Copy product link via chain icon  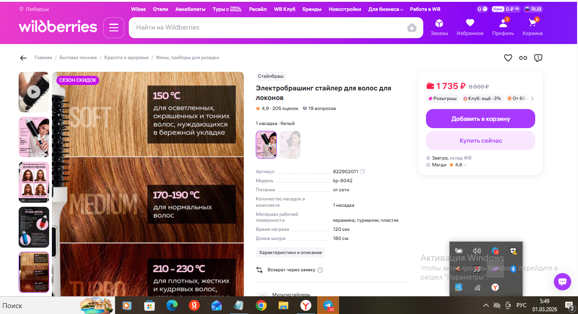pos(523,58)
